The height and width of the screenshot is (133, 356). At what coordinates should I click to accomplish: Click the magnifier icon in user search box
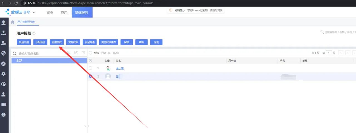pyautogui.click(x=322, y=32)
